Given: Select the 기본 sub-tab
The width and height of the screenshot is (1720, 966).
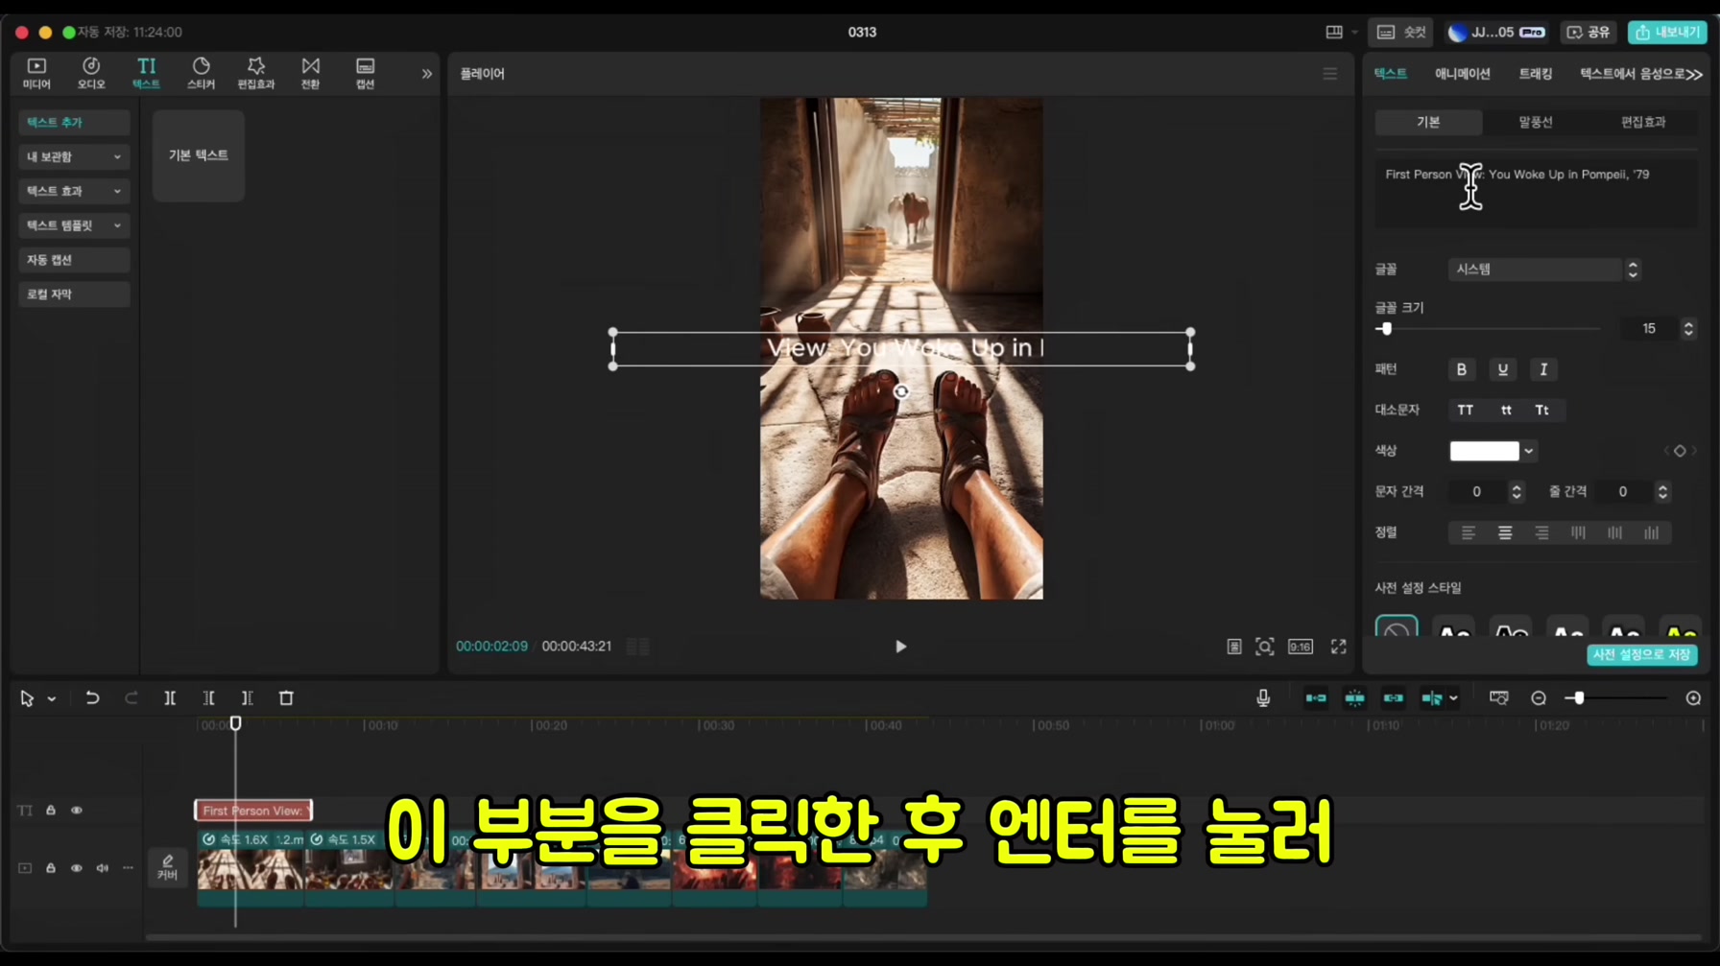Looking at the screenshot, I should (x=1428, y=122).
